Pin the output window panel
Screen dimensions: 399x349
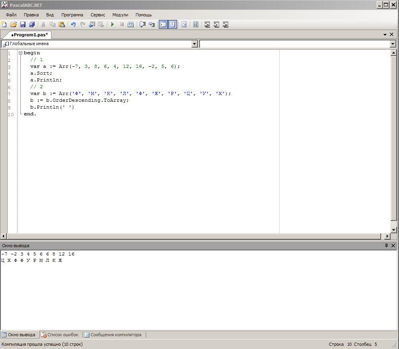coord(386,246)
